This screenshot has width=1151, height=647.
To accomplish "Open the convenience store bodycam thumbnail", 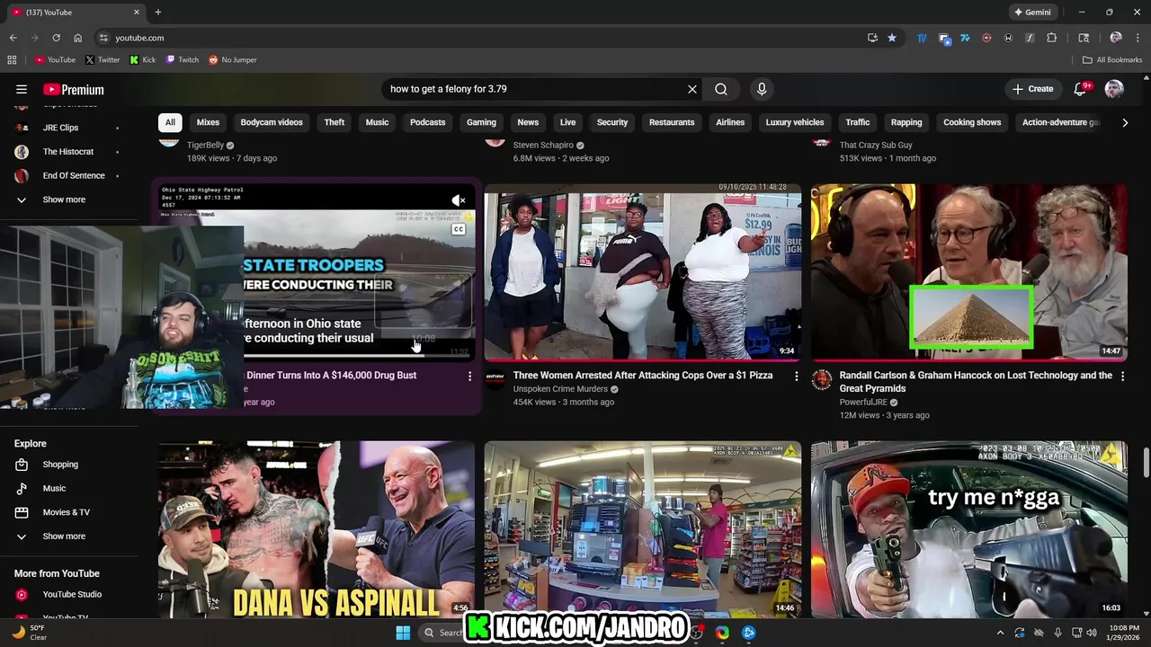I will click(x=643, y=528).
